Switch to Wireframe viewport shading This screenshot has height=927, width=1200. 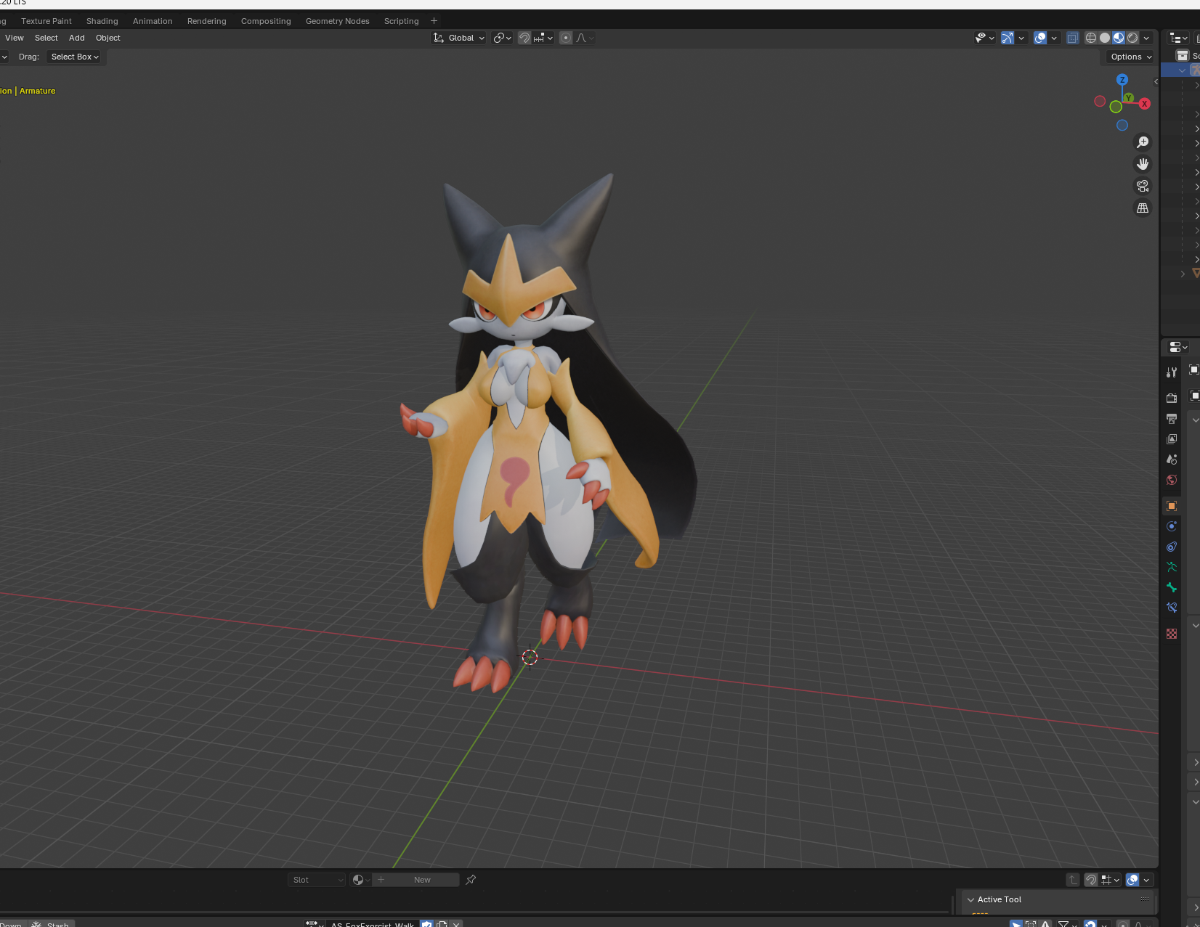1091,38
